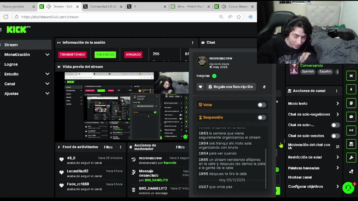Click the wrench tools icon in right toolbar
Viewport: 358px width, 201px height.
coord(351,158)
